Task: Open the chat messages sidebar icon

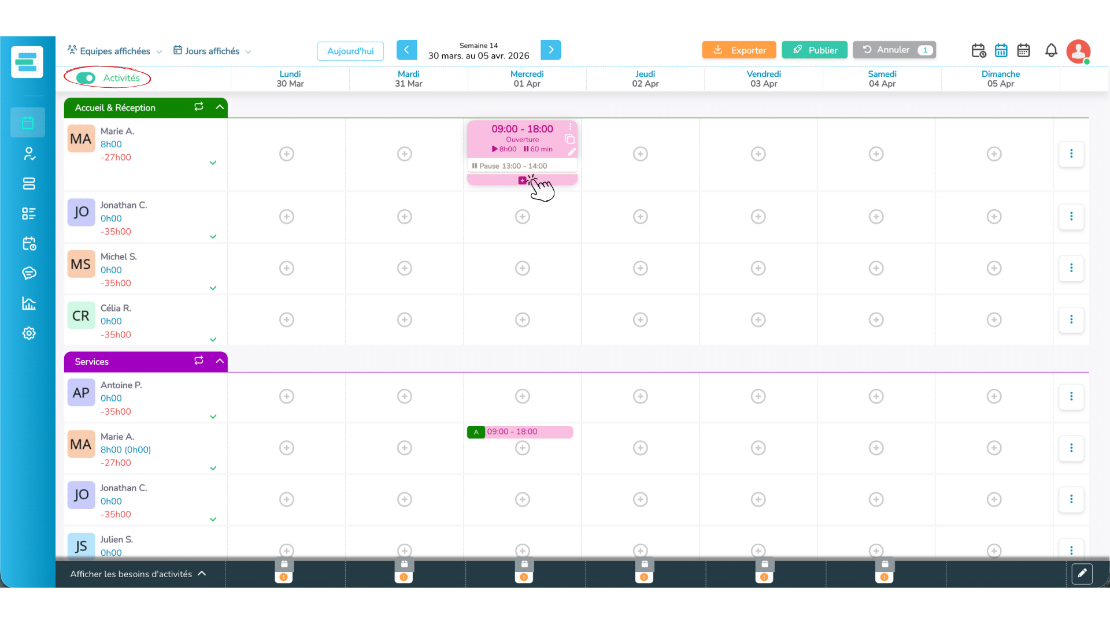Action: [29, 273]
